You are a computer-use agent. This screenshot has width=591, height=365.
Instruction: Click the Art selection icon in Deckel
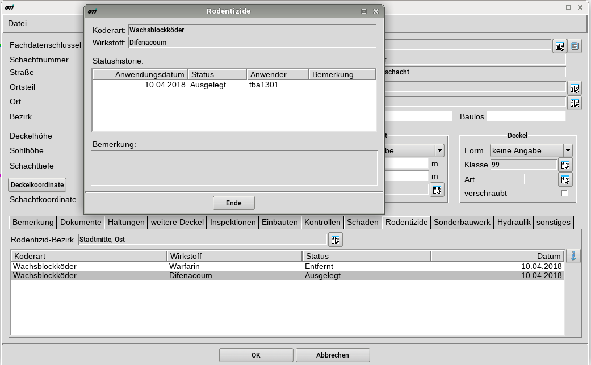coord(565,179)
